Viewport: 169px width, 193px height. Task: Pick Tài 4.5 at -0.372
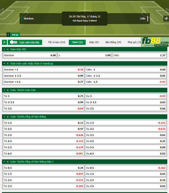tap(44, 141)
